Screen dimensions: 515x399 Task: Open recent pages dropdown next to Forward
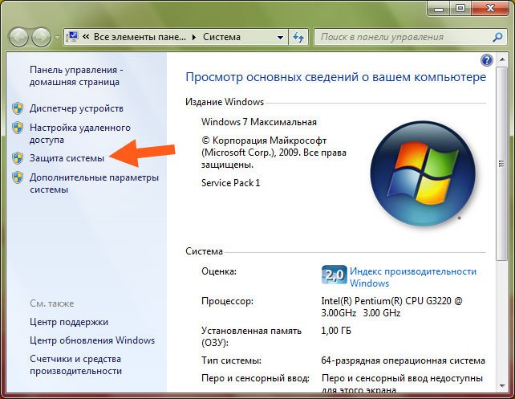(x=57, y=38)
